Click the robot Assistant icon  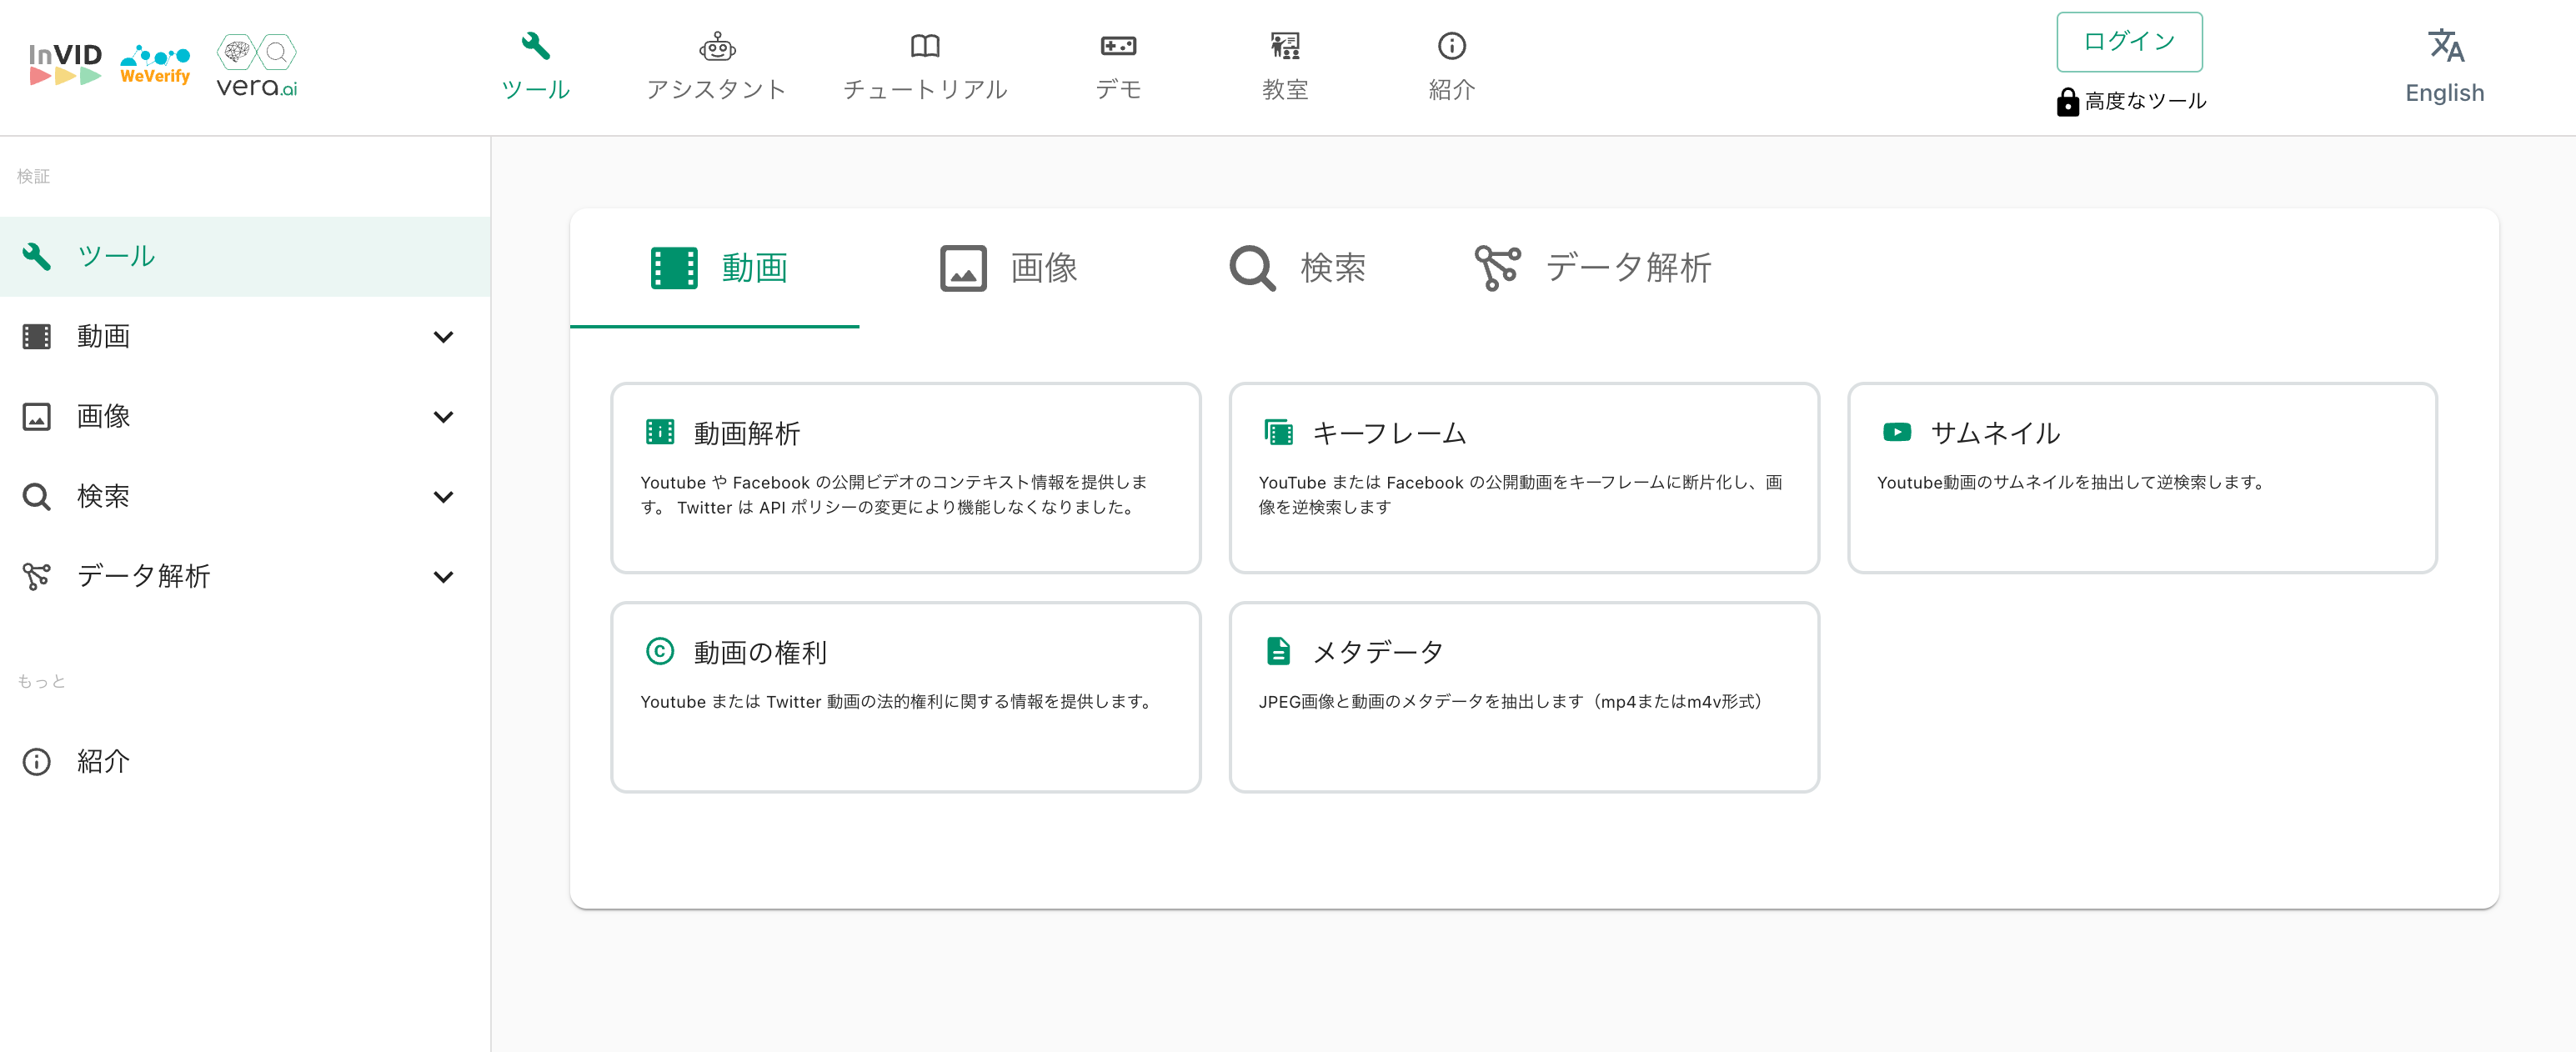[716, 46]
